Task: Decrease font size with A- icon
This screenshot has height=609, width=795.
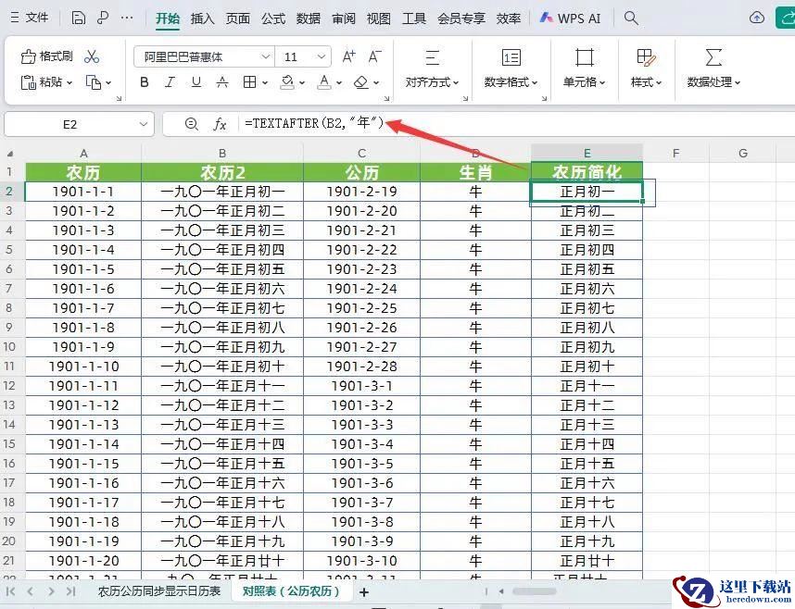Action: 374,56
